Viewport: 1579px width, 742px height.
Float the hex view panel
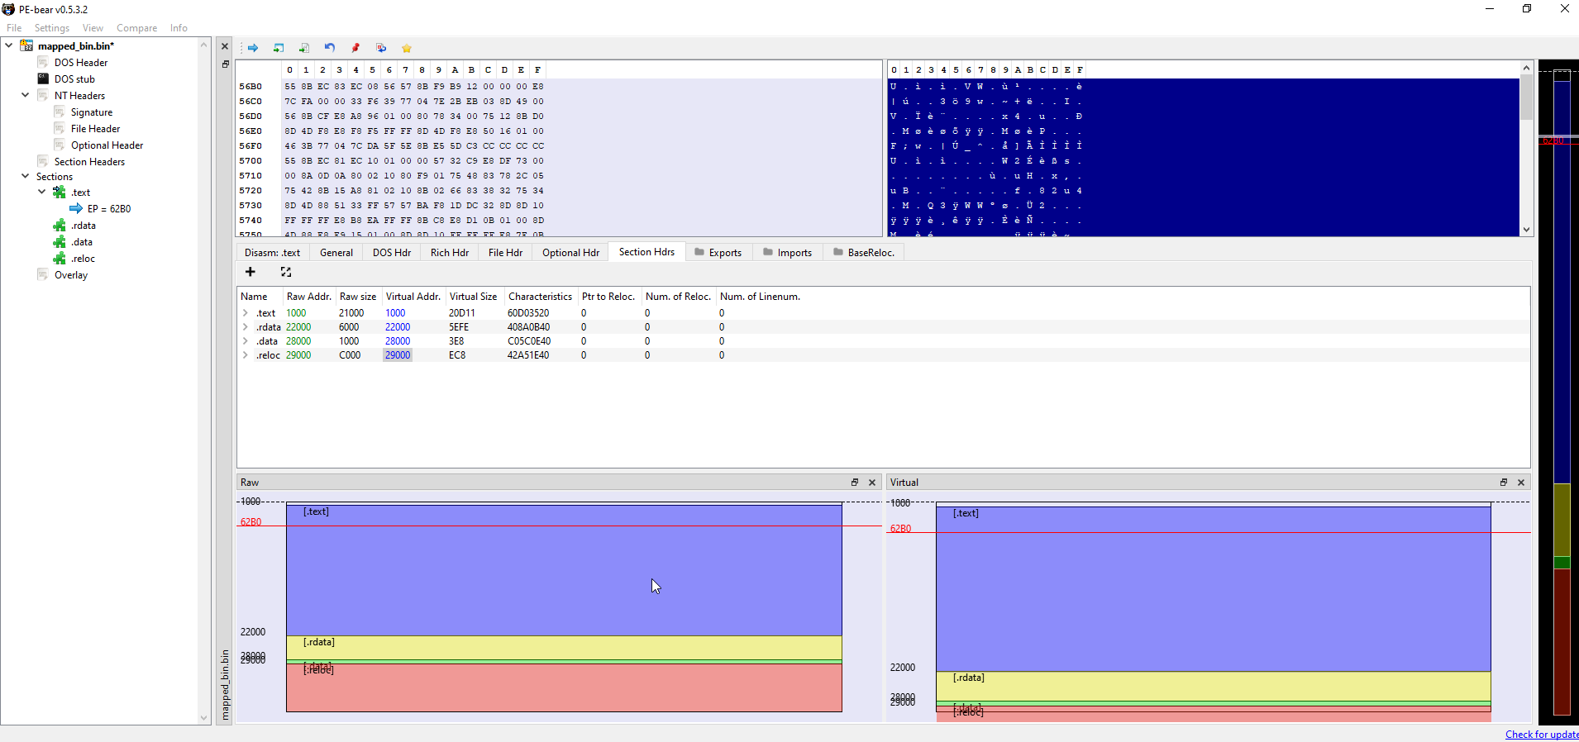tap(225, 64)
